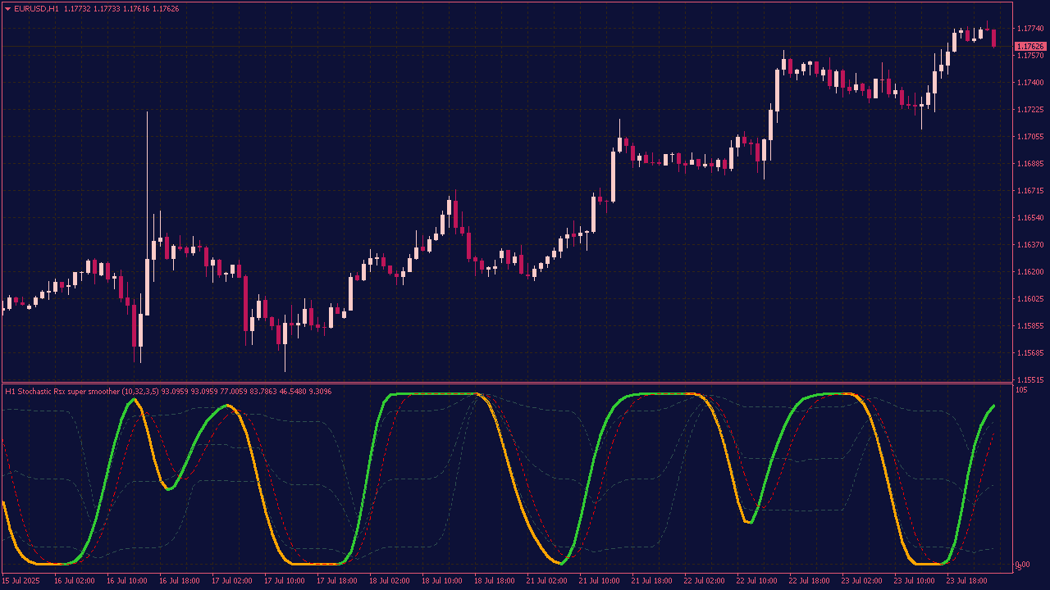Click the 1.15515 price scale label
1050x590 pixels.
(x=1029, y=380)
